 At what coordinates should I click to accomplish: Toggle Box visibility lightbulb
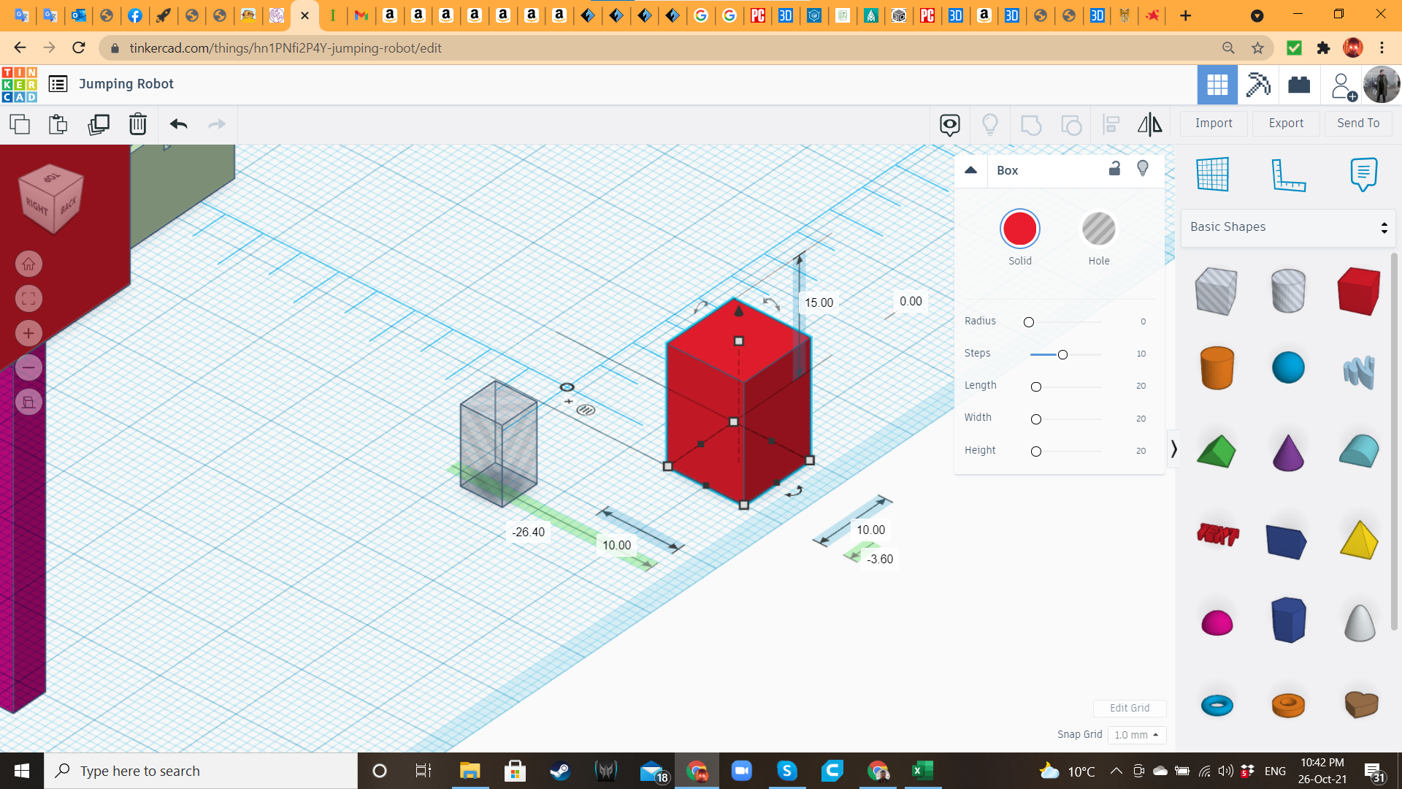point(1143,169)
